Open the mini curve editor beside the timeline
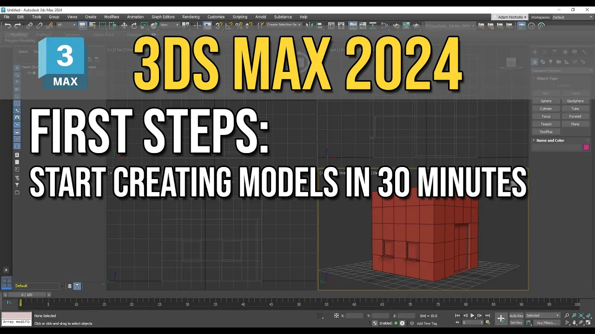Screen dimensions: 595x334 click(x=9, y=302)
